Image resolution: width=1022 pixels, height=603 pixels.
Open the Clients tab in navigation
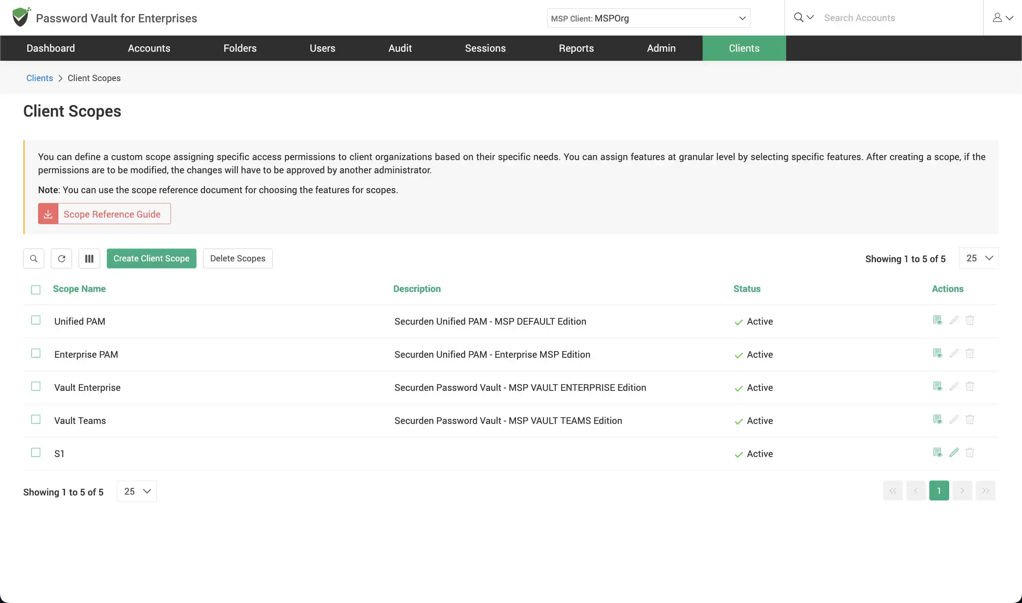[744, 48]
